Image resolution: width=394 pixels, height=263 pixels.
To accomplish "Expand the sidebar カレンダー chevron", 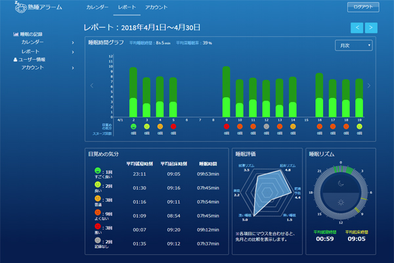I will pyautogui.click(x=72, y=42).
